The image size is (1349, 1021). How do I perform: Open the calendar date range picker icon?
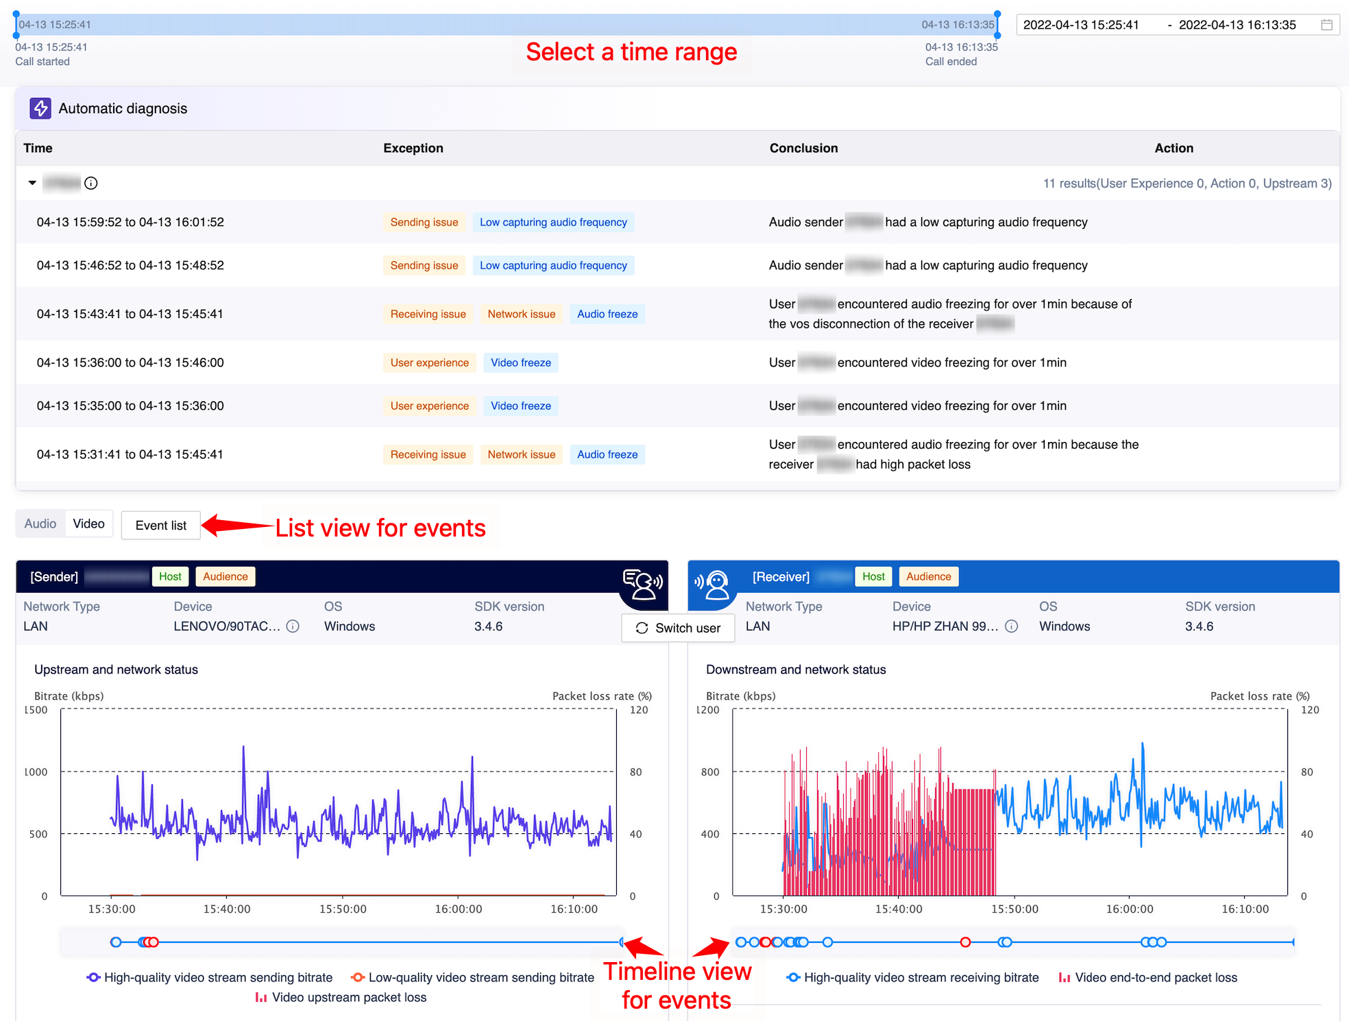pos(1326,25)
